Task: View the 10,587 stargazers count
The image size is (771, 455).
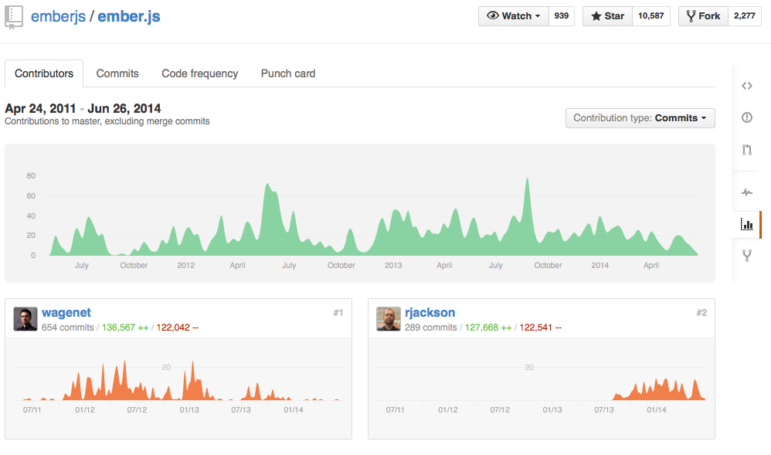Action: coord(651,16)
